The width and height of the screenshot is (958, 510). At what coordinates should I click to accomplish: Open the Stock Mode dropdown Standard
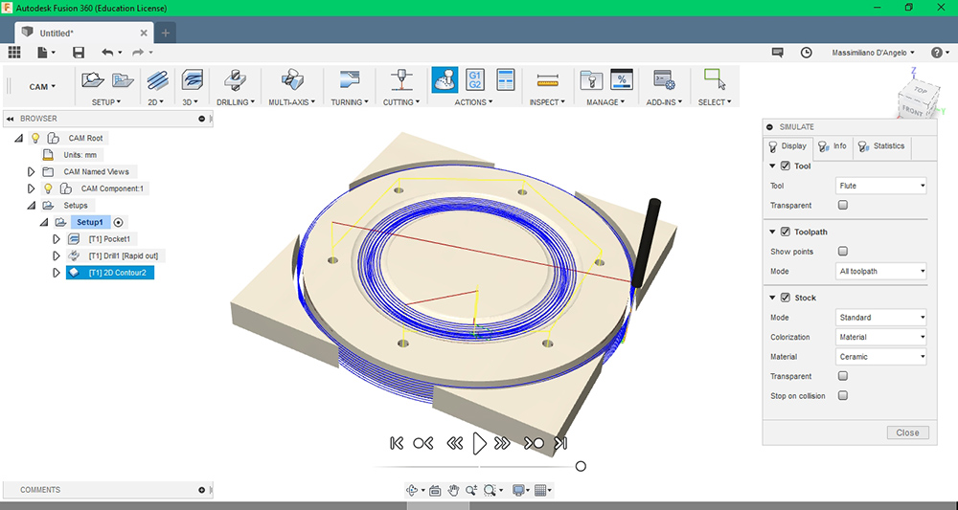pos(880,318)
